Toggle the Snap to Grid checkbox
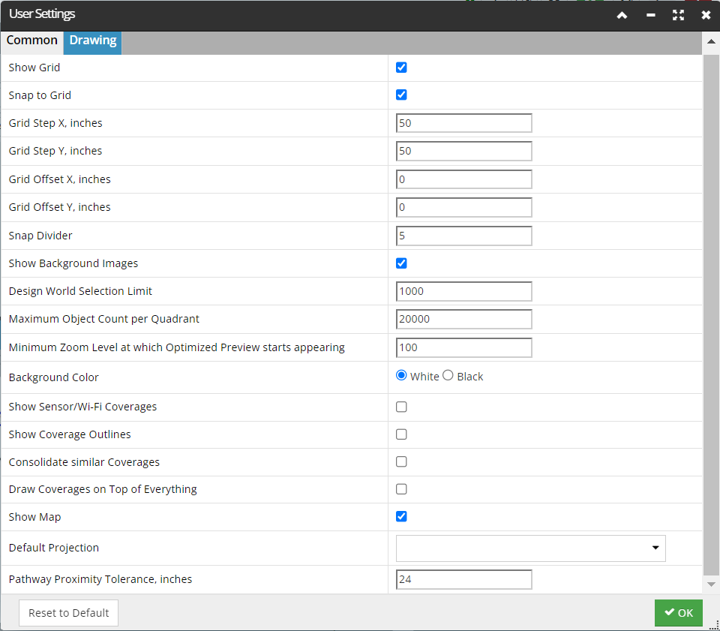 click(401, 95)
